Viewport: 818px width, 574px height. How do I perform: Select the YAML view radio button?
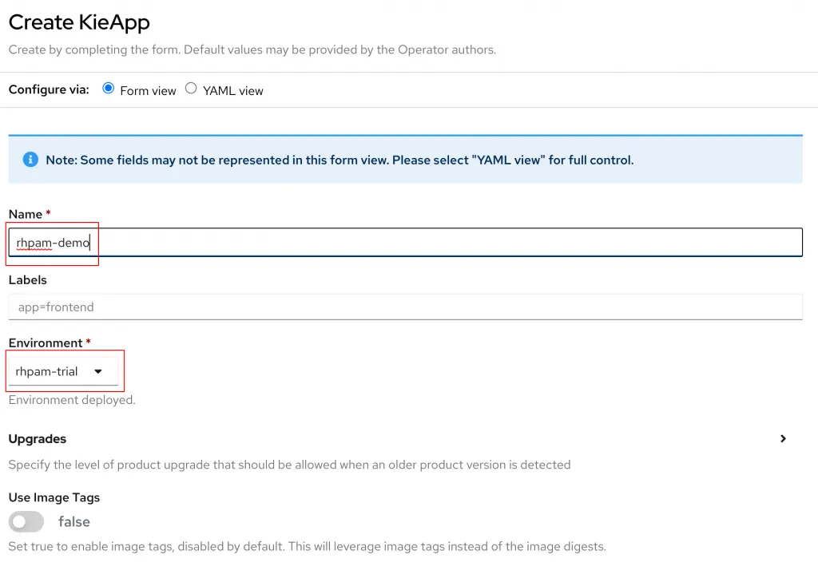pos(191,88)
